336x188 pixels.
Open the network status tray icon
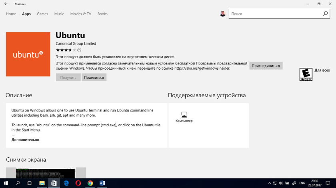click(275, 183)
